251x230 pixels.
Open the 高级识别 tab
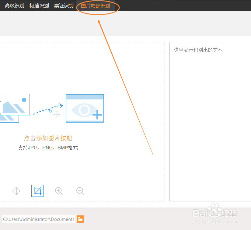click(x=14, y=5)
